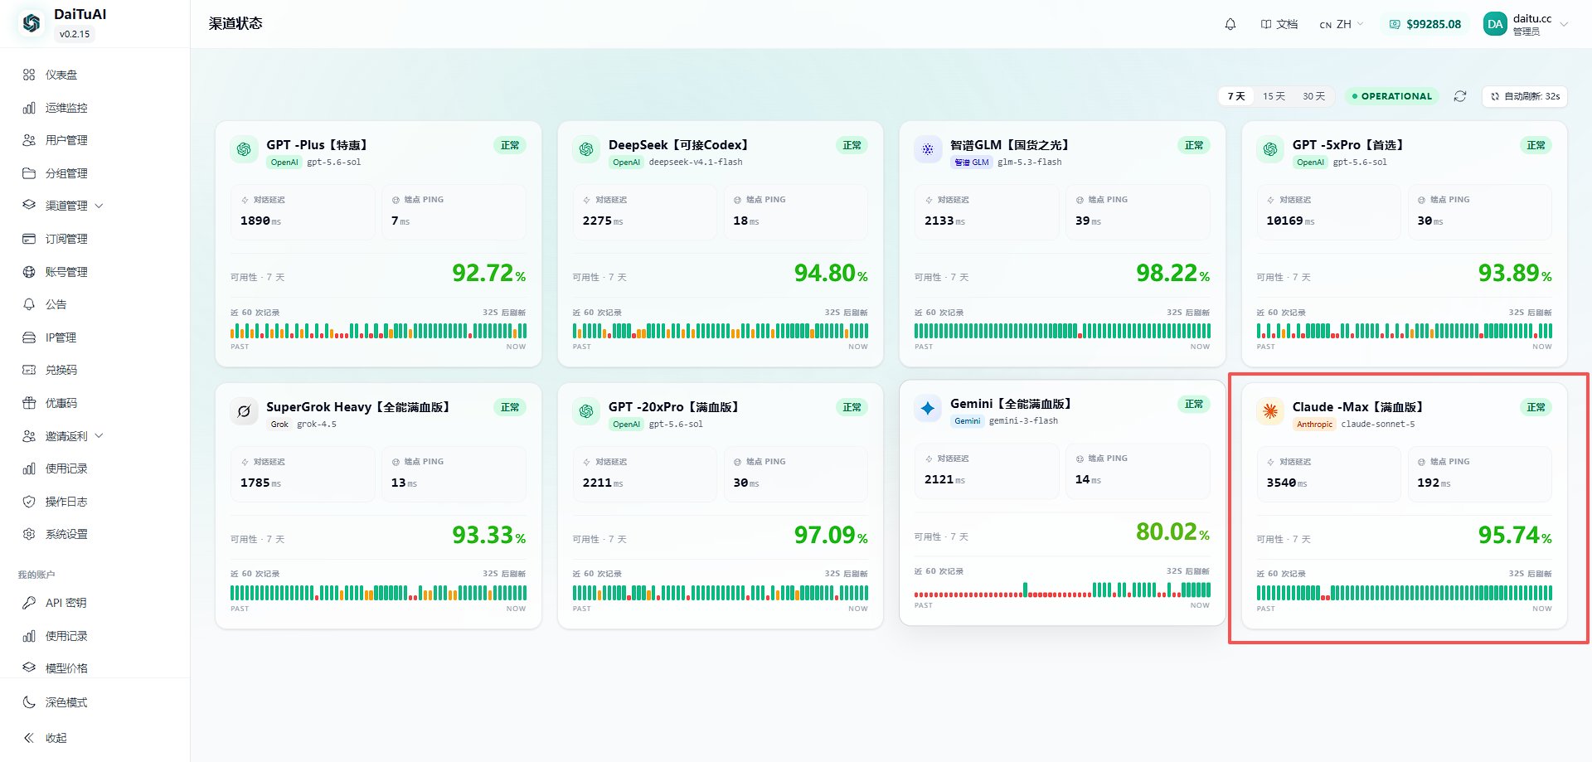Click the claude-sonnet-5 model name
1592x762 pixels.
pyautogui.click(x=1378, y=425)
